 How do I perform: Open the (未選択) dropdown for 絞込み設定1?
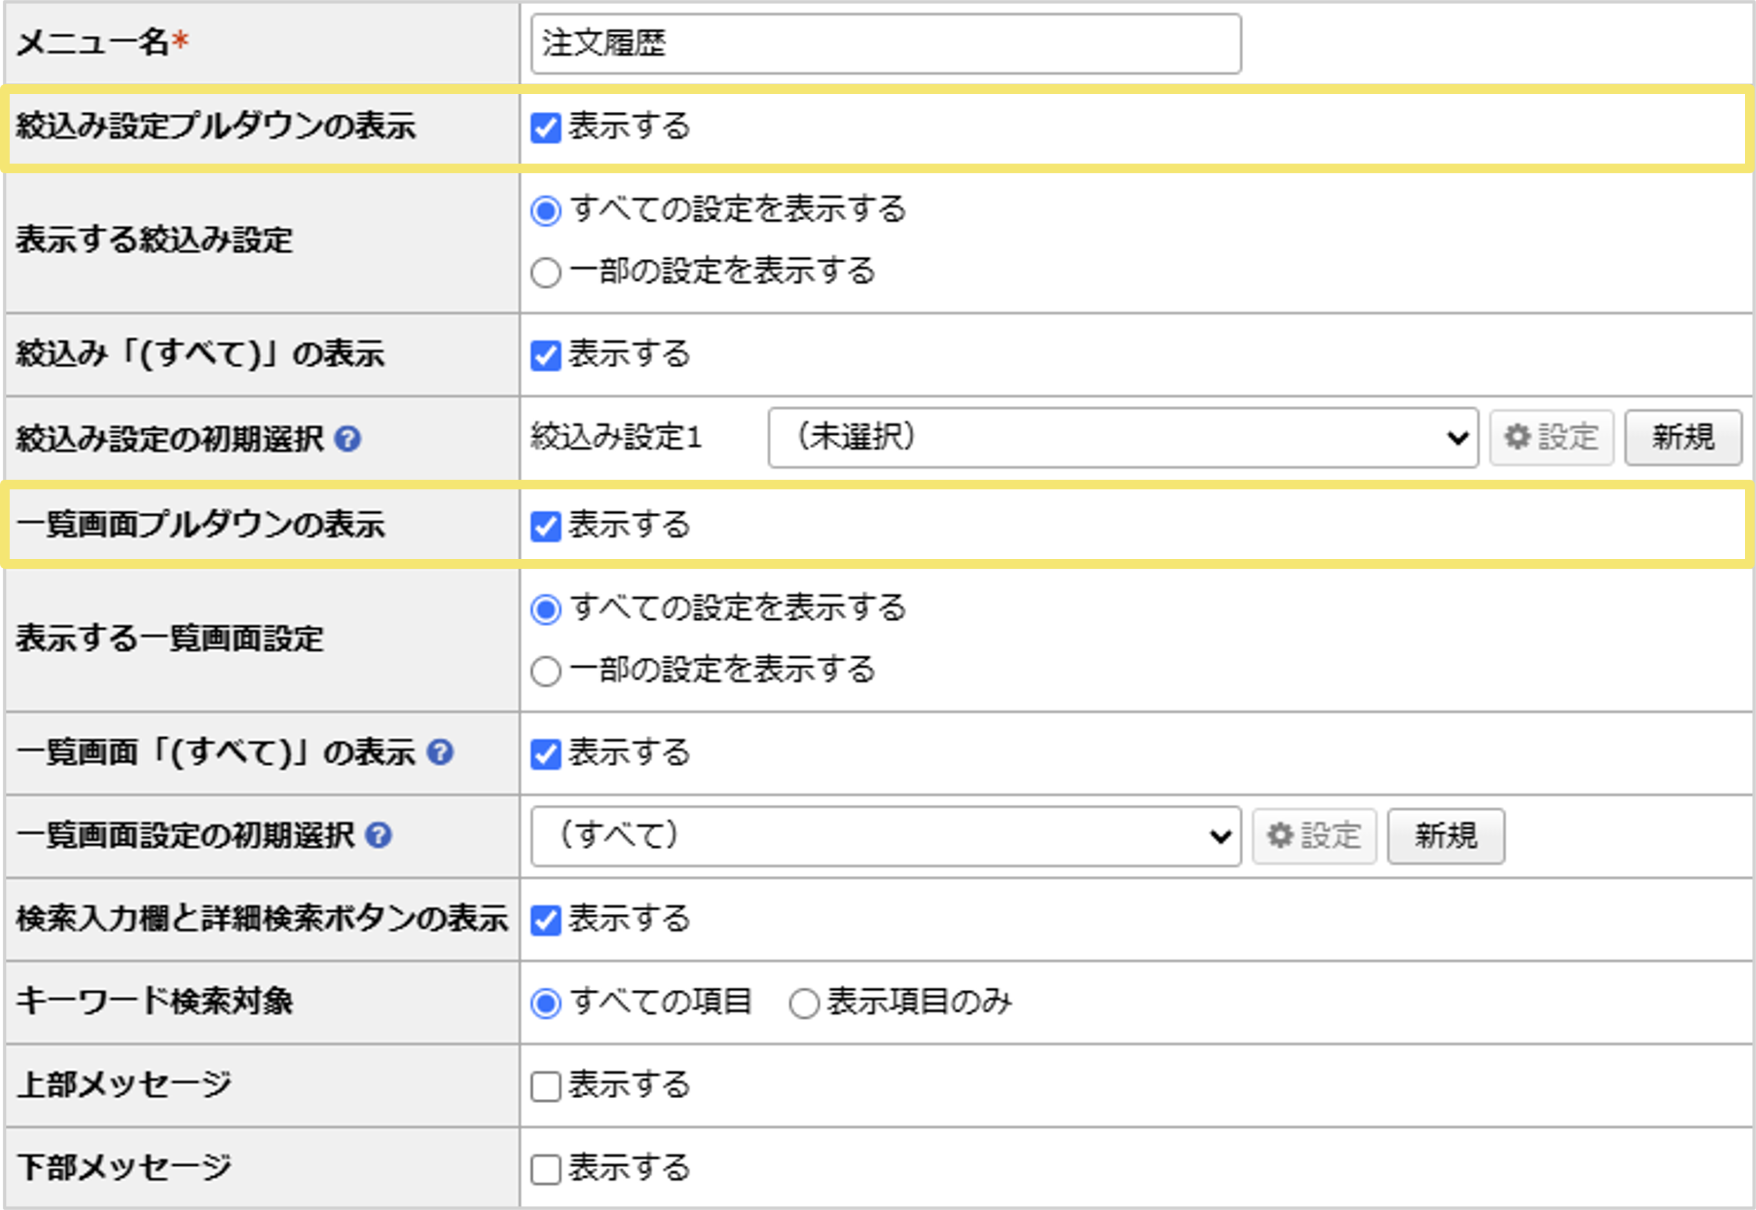tap(1122, 437)
